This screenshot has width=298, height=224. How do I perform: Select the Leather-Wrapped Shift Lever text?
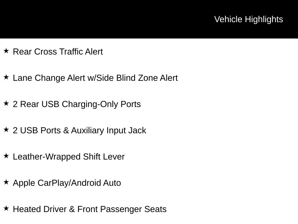(69, 157)
